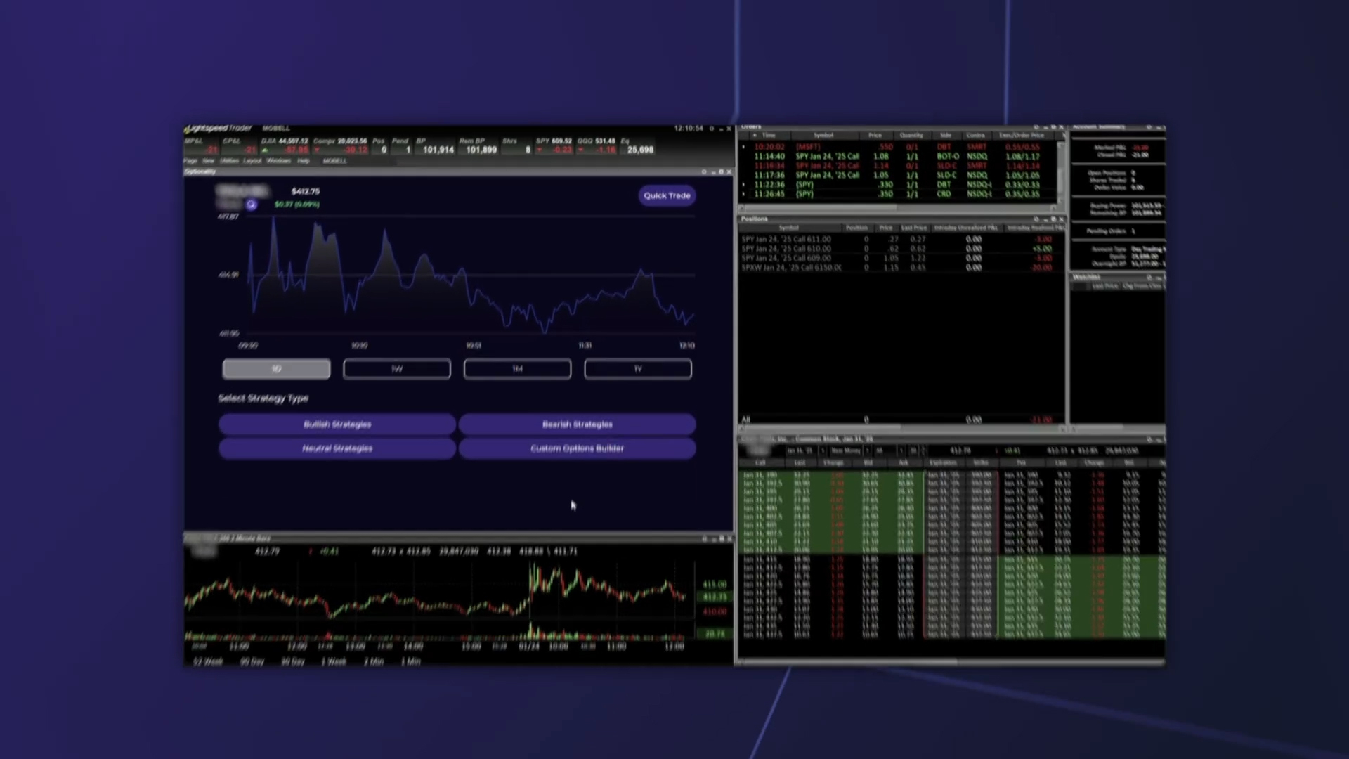Click settings icon on Positions panel
The image size is (1349, 759).
pos(1036,219)
